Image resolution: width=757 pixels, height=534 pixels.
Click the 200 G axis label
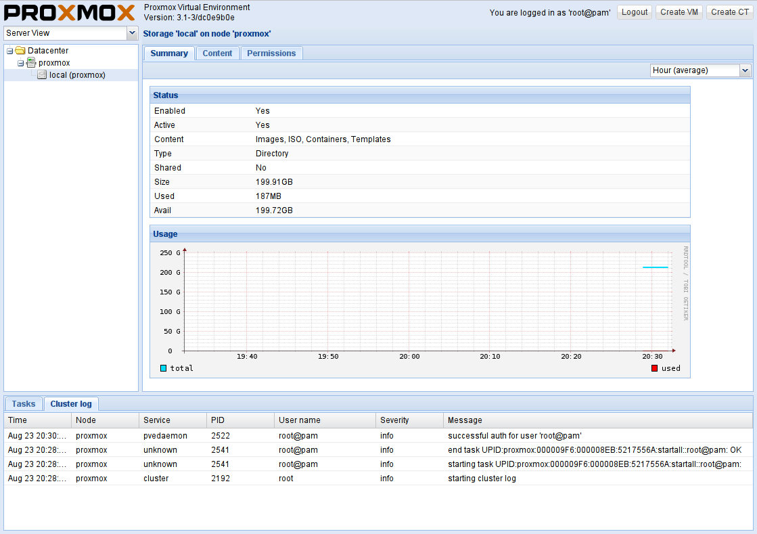pos(170,272)
